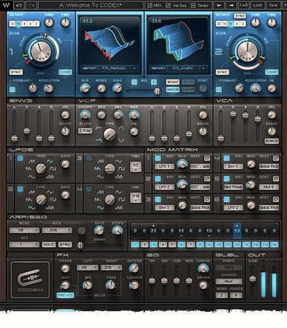Viewport: 287px width, 328px height.
Task: Click the output Gain slider handle
Action: tap(252, 279)
